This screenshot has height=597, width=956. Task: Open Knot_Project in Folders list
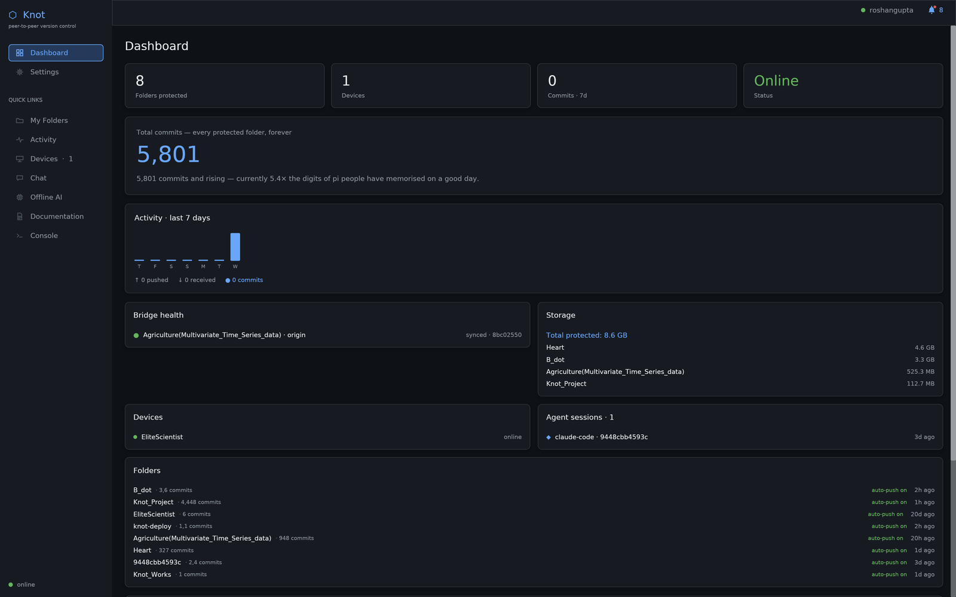click(x=153, y=502)
